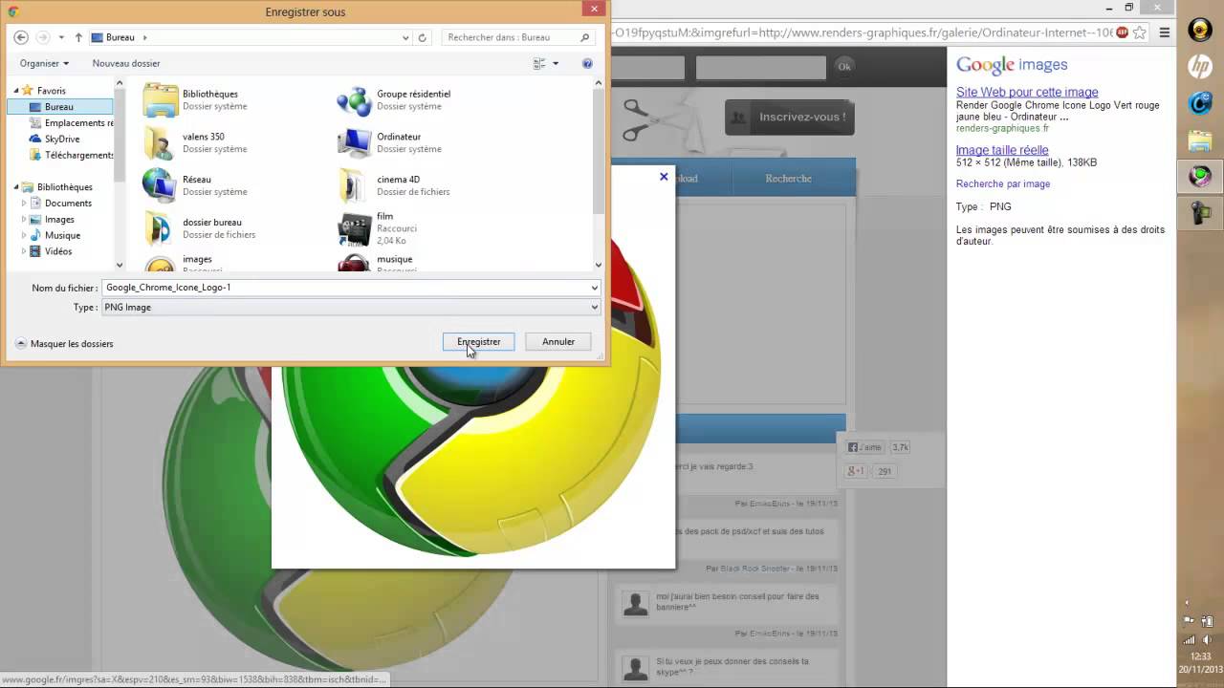Click Chrome's URL address bar

click(861, 32)
